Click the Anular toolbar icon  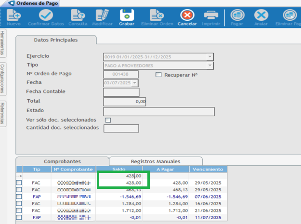(x=261, y=16)
